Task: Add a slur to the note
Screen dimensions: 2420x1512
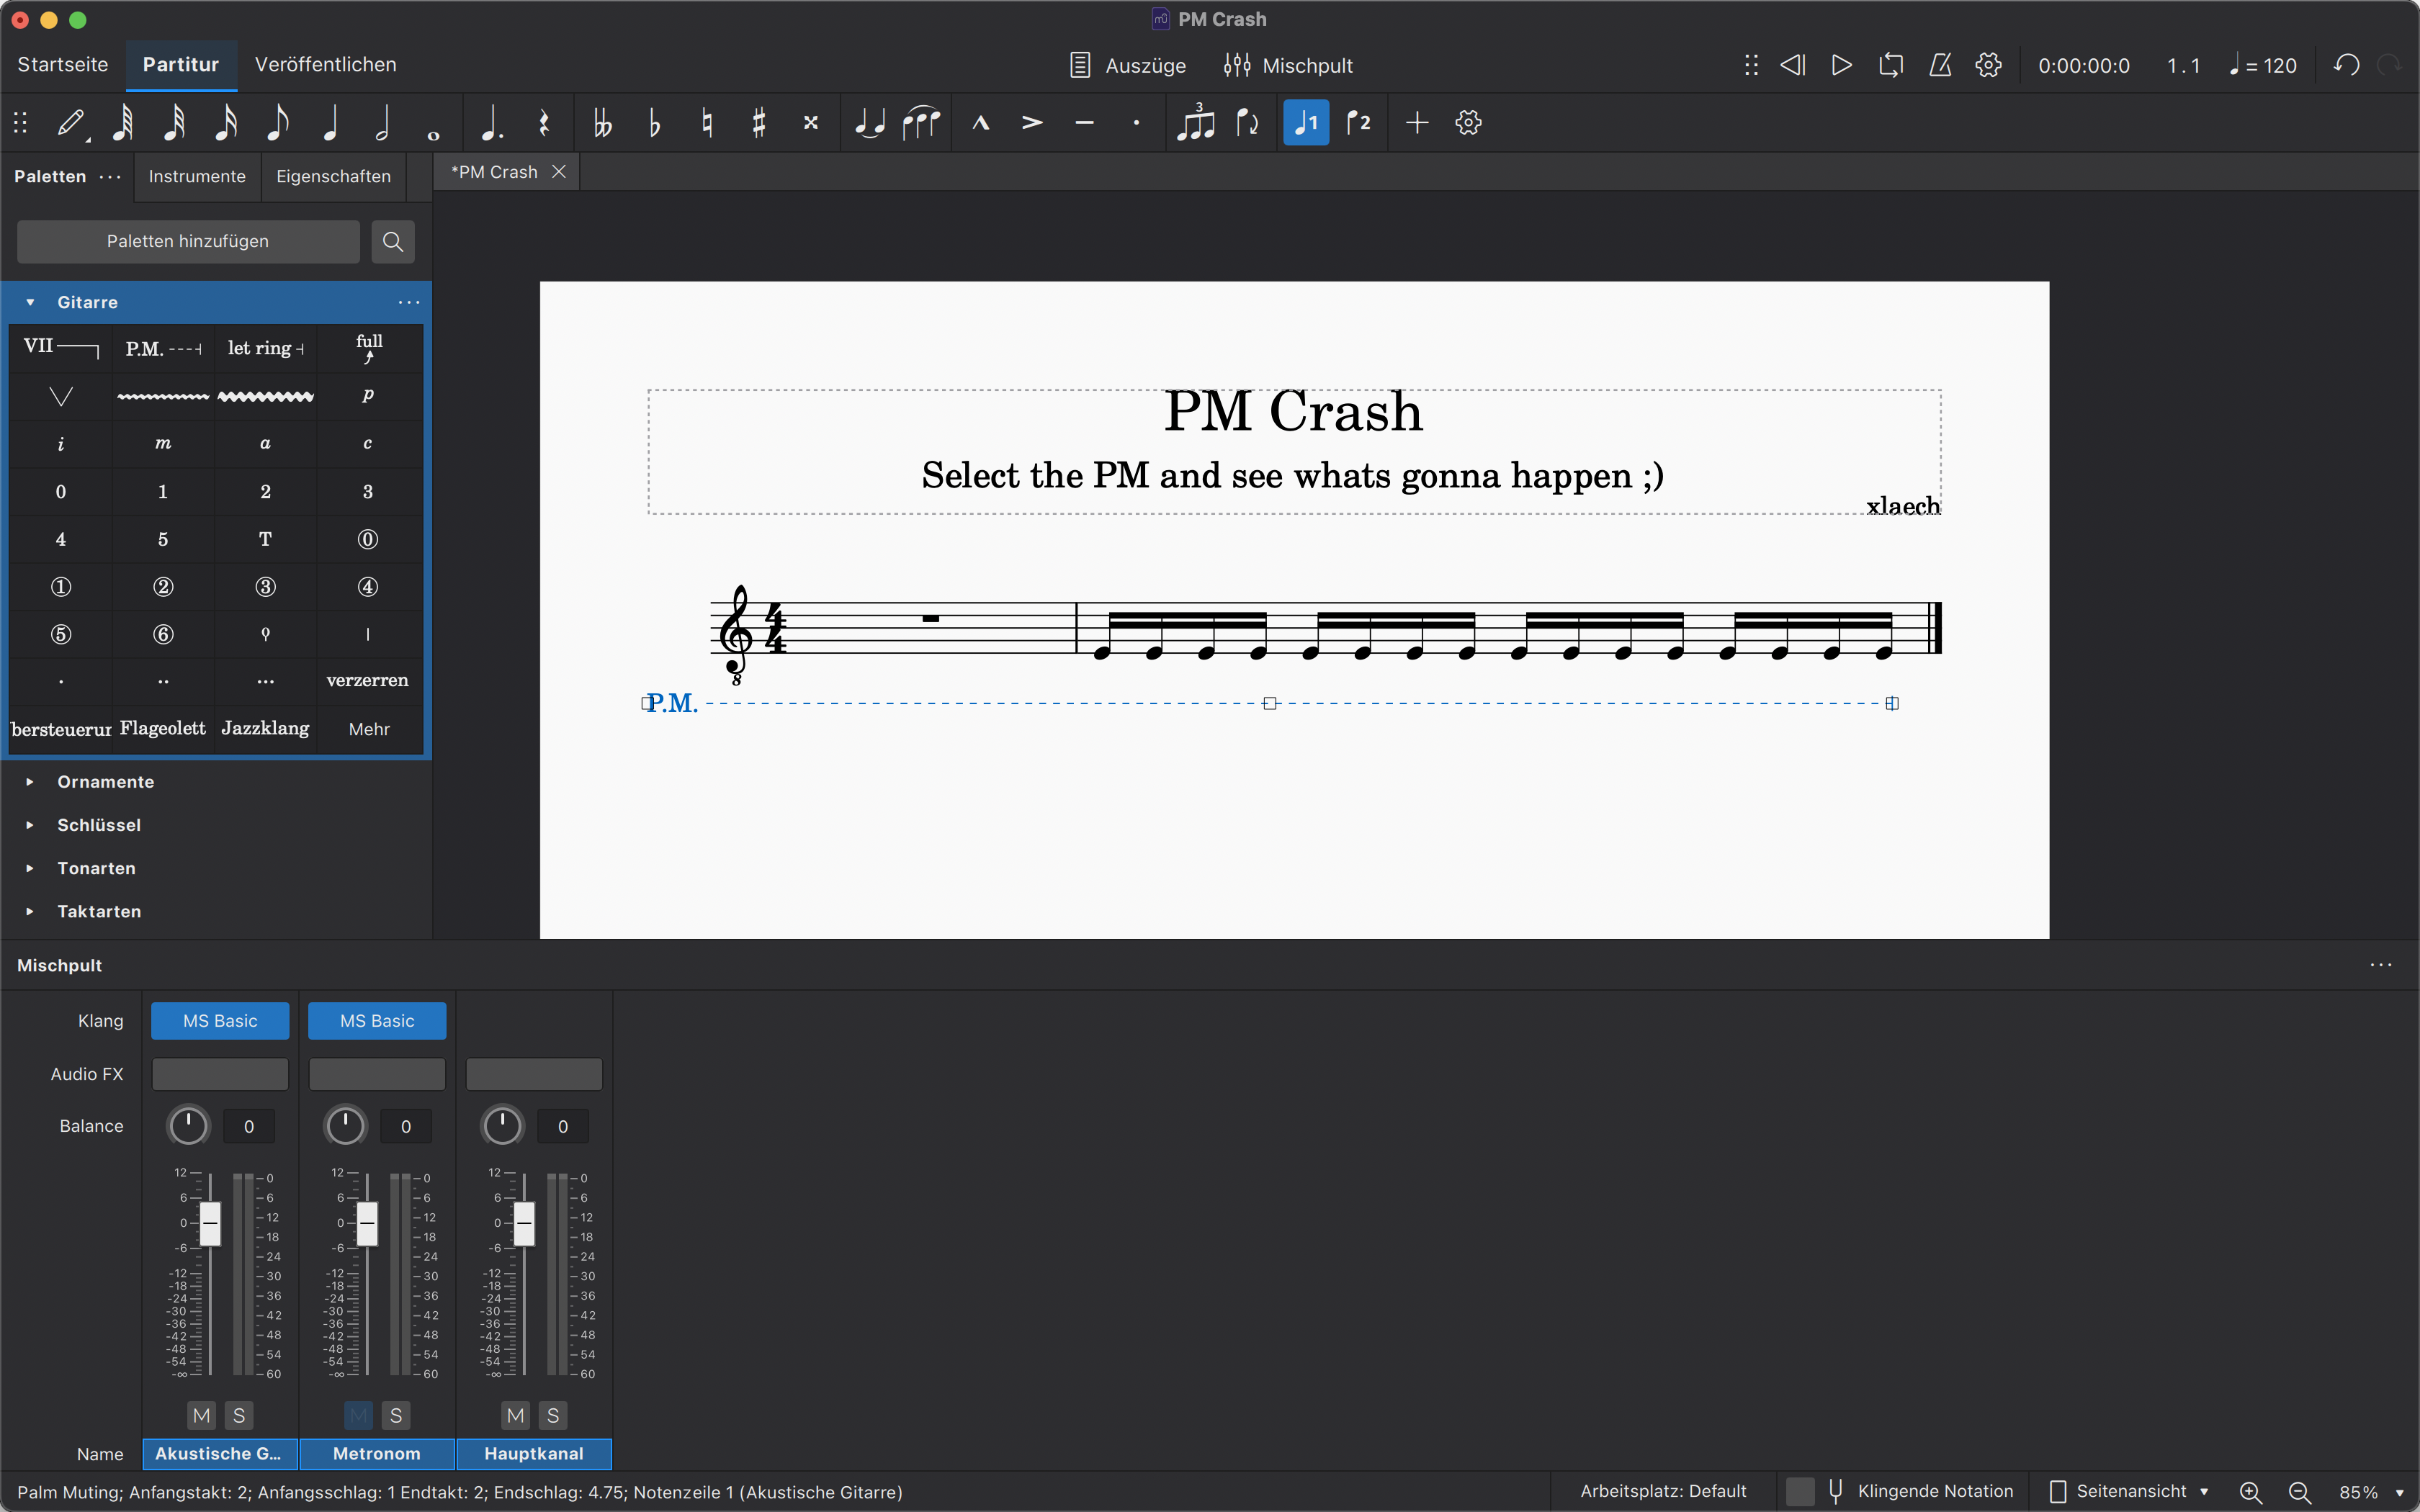Action: click(x=921, y=122)
